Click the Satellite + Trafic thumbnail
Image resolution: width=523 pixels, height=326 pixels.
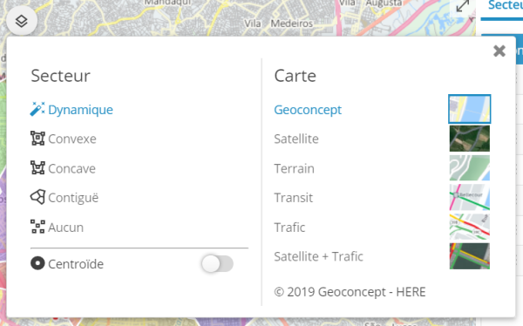click(x=470, y=256)
